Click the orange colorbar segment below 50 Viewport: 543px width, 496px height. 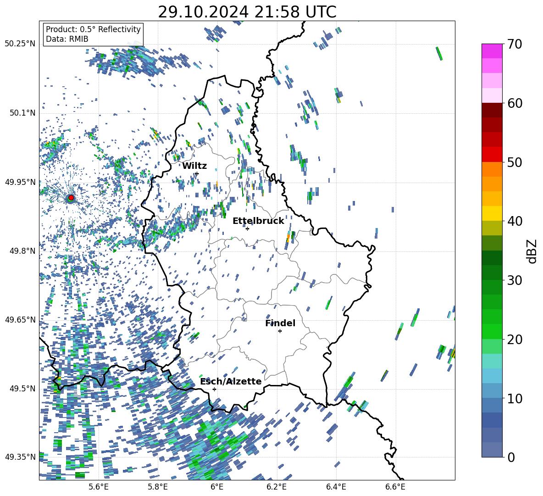point(492,169)
